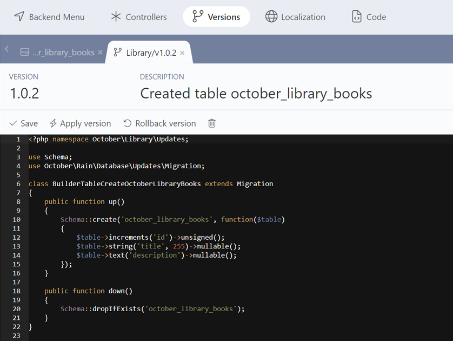Select the Library/v1.0.2 tab

(x=149, y=53)
